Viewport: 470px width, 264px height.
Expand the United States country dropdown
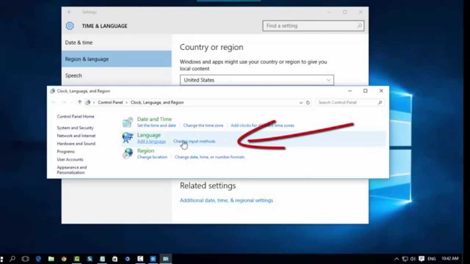coord(329,80)
